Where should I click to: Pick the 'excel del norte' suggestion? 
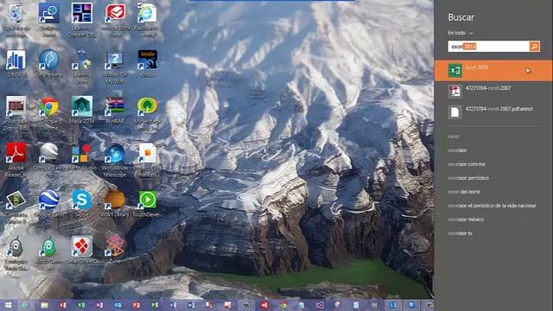click(x=464, y=192)
